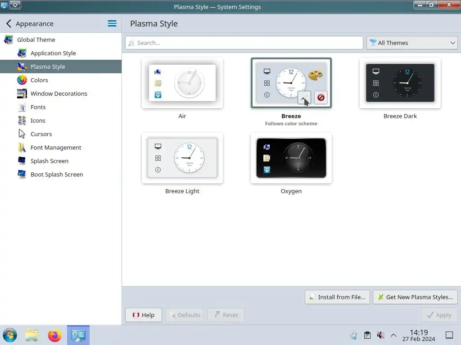This screenshot has width=461, height=345.
Task: Click the Defaults button
Action: coord(185,315)
